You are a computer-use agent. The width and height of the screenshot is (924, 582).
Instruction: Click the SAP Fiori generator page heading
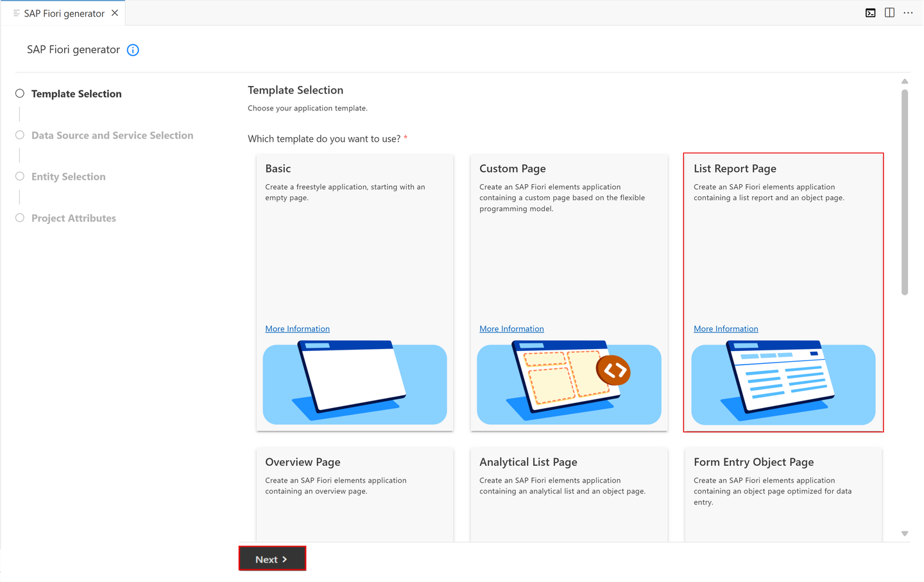pyautogui.click(x=73, y=49)
